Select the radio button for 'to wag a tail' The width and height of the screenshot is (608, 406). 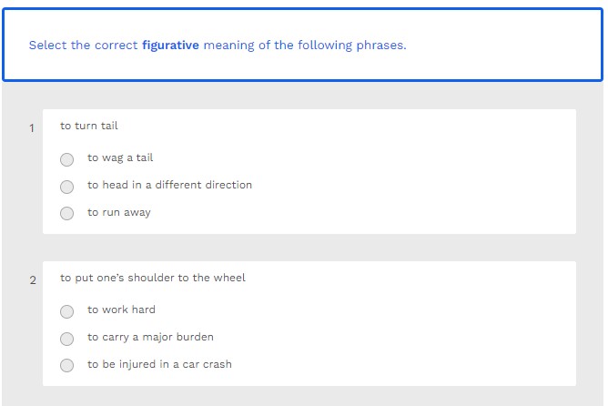(x=67, y=159)
